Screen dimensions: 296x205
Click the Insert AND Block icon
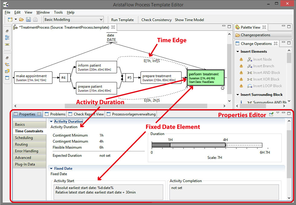(x=250, y=73)
